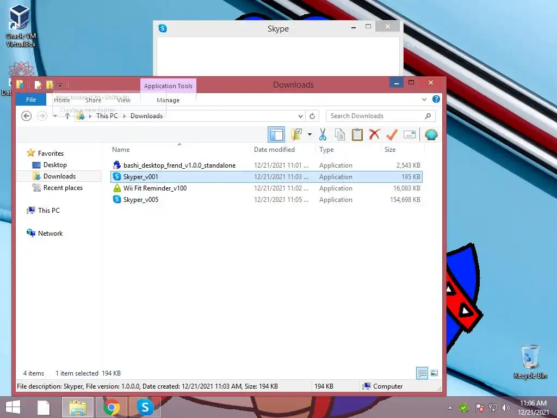Toggle the preview pane toolbar button
Screen dimensions: 557x418
pos(276,135)
